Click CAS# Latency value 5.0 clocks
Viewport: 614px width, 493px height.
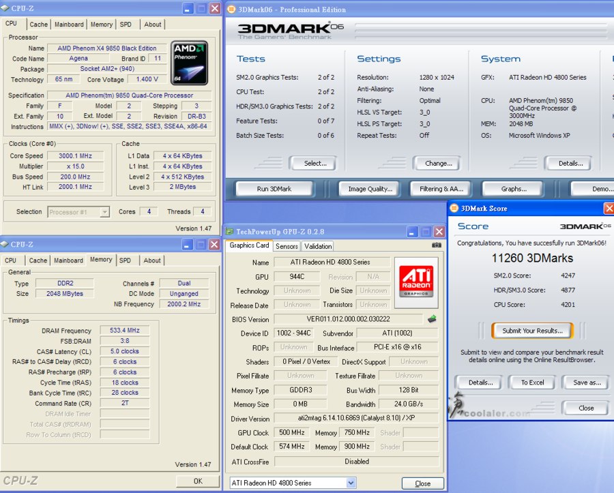pos(125,351)
